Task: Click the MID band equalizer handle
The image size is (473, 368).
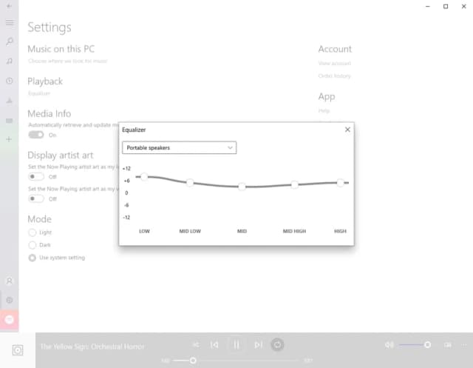Action: [x=242, y=187]
